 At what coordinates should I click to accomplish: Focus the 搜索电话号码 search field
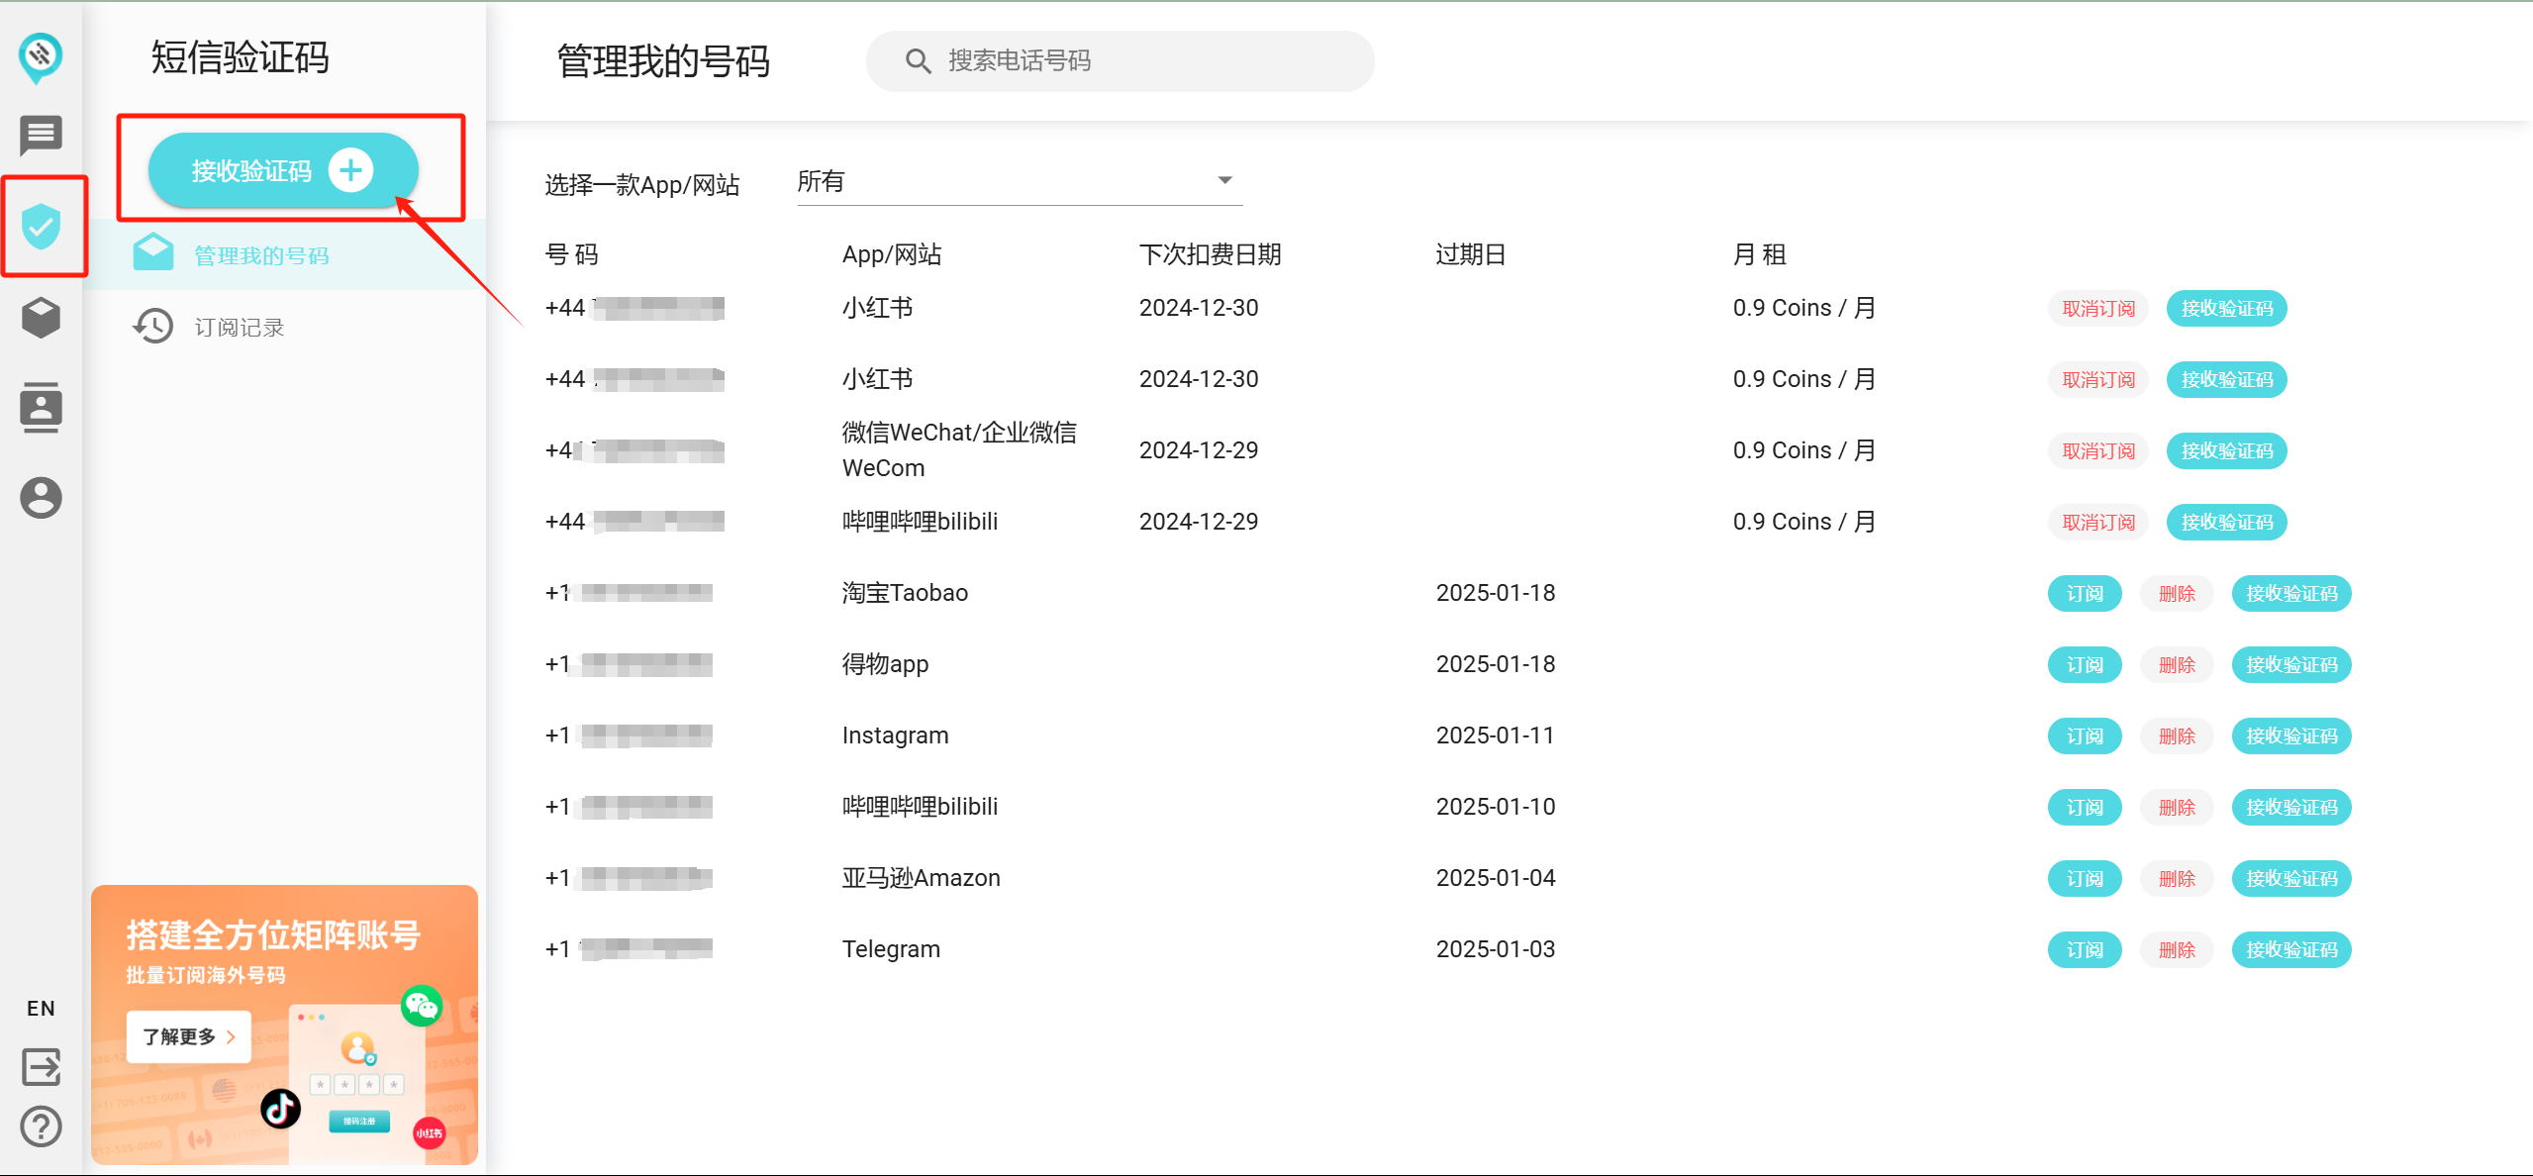1120,61
